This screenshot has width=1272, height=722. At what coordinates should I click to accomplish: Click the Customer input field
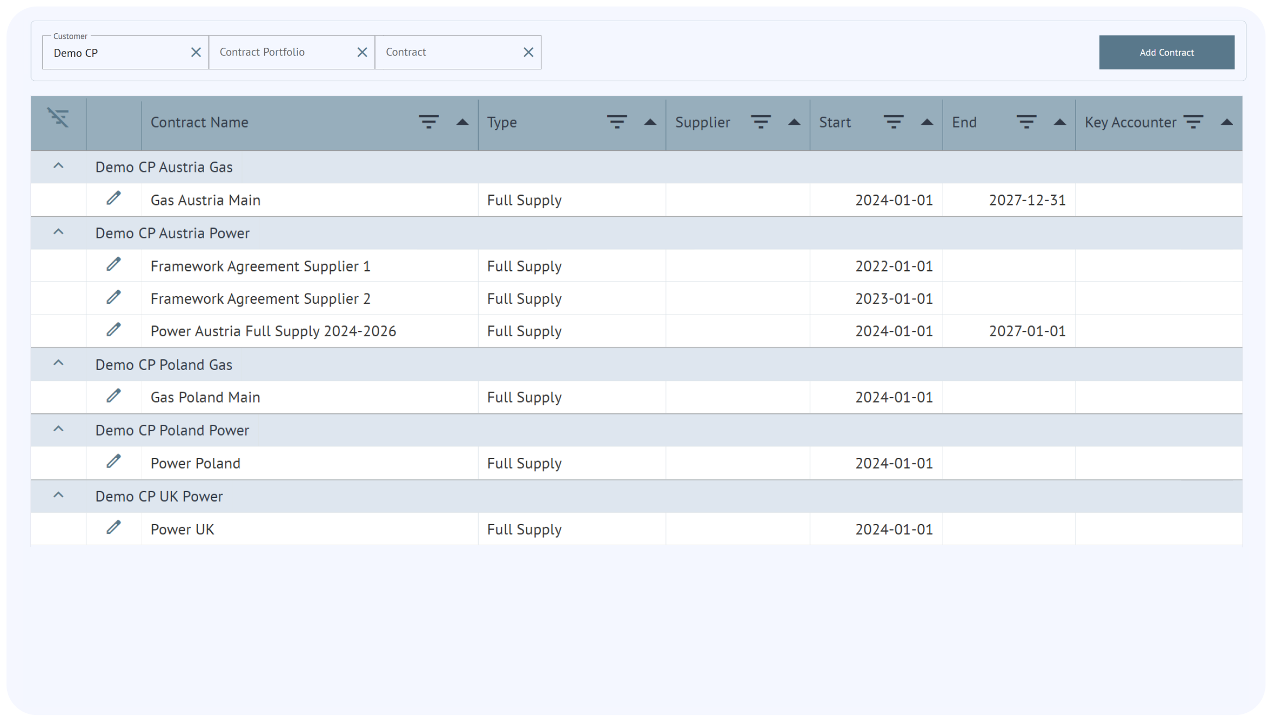(117, 53)
